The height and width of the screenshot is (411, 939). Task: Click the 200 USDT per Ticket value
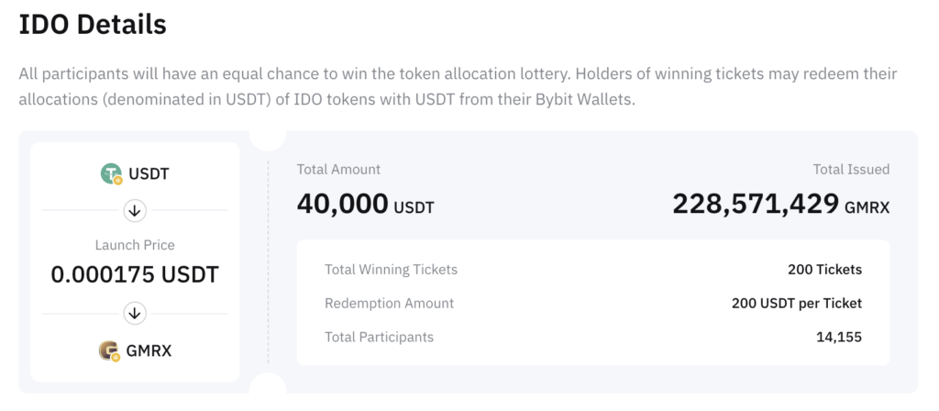pyautogui.click(x=796, y=303)
